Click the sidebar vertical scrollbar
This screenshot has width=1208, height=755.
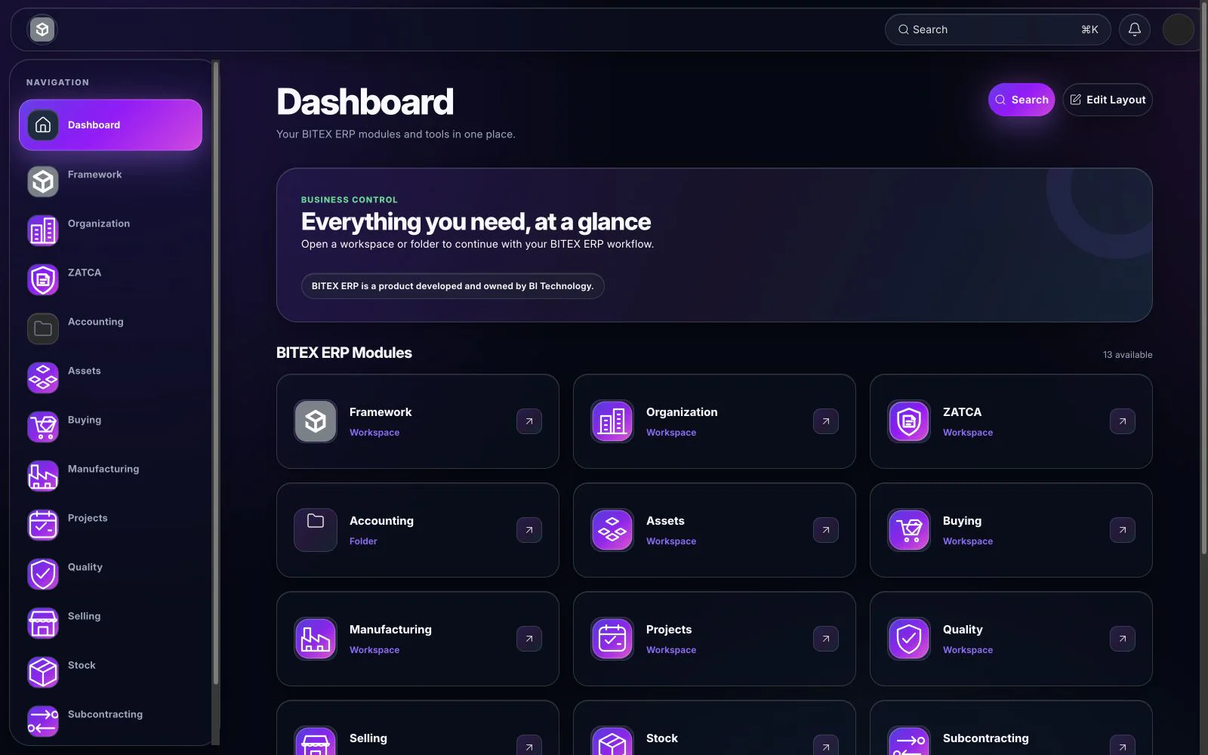pyautogui.click(x=216, y=374)
